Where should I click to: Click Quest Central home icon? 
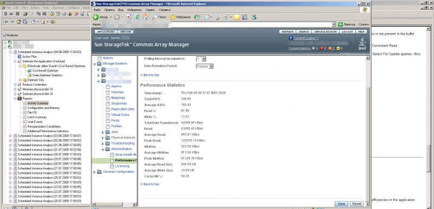[18, 22]
